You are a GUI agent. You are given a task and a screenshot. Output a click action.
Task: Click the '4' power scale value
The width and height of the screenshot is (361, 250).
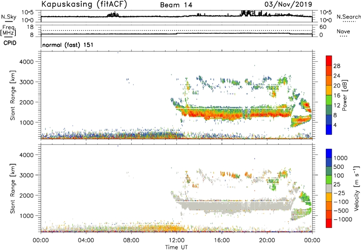335,125
